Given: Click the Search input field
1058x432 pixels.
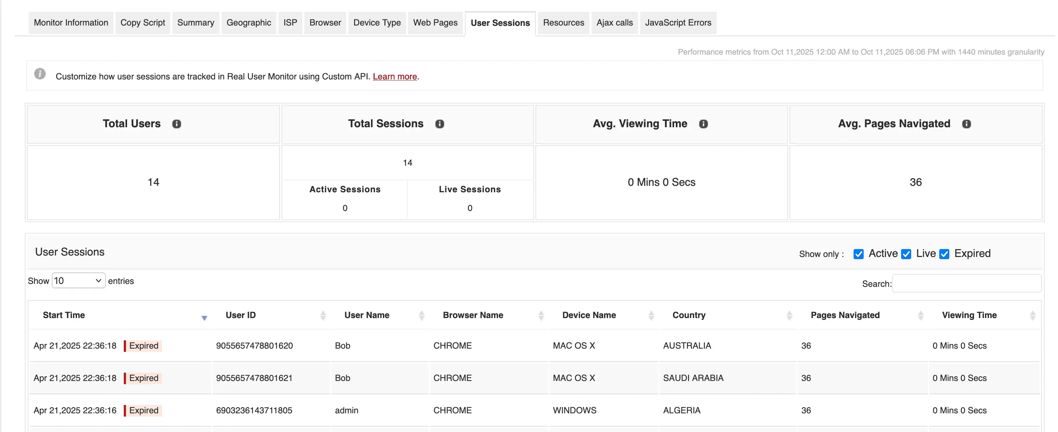Looking at the screenshot, I should [x=967, y=283].
